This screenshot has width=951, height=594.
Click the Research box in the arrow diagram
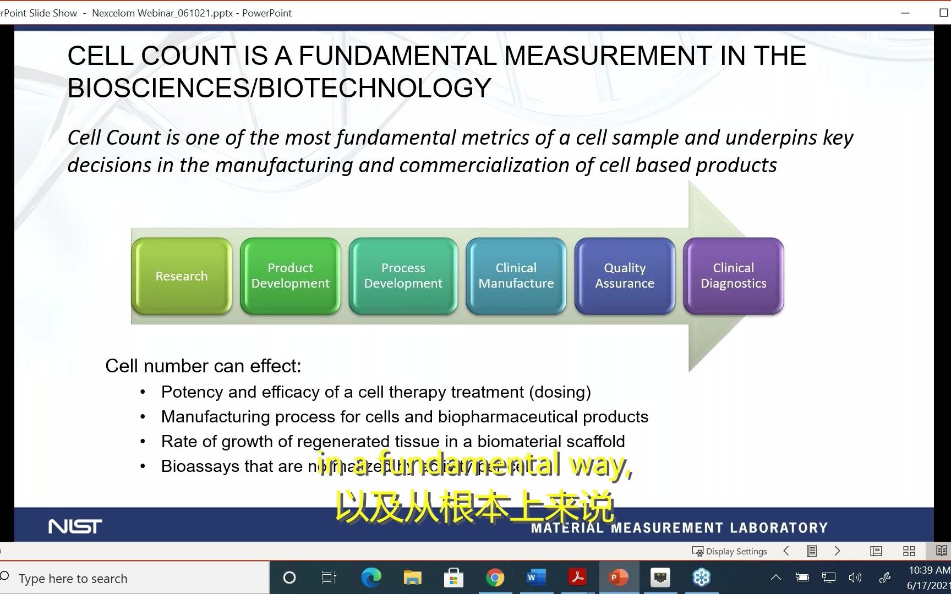point(181,276)
